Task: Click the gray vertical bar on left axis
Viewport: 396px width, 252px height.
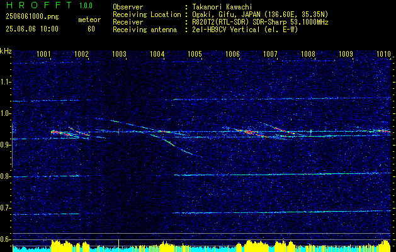Action: (x=12, y=146)
